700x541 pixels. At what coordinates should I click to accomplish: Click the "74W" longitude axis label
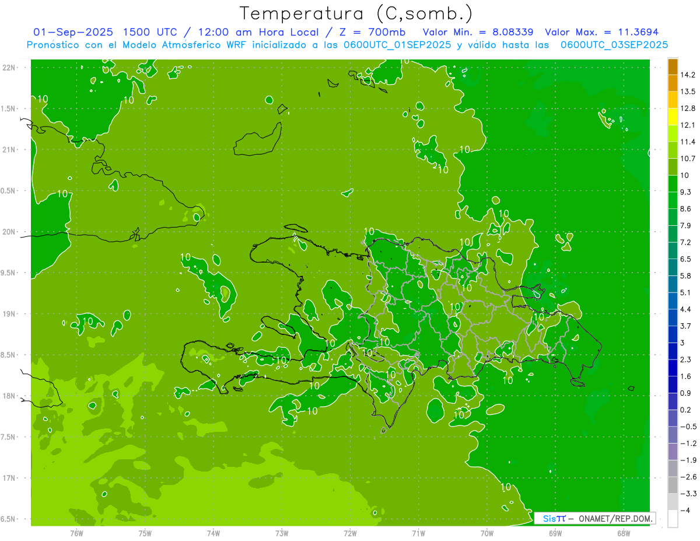pyautogui.click(x=213, y=533)
